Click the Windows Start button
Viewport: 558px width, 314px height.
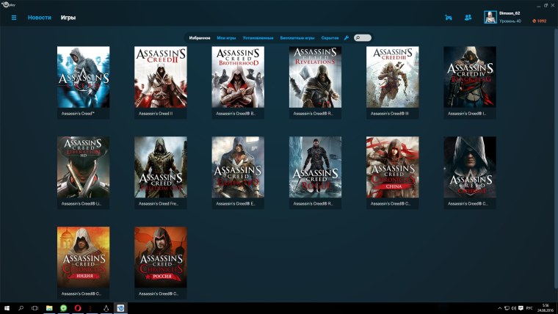click(7, 308)
